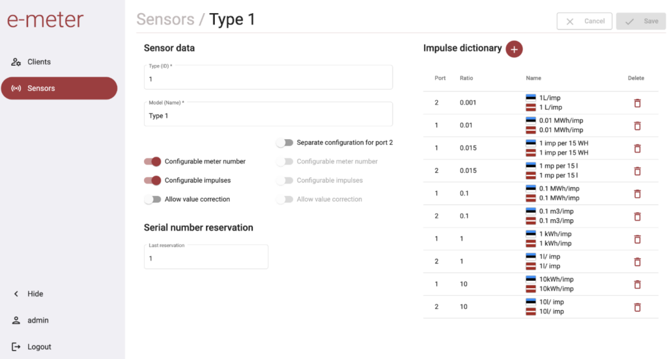Click the Save button

coord(641,21)
